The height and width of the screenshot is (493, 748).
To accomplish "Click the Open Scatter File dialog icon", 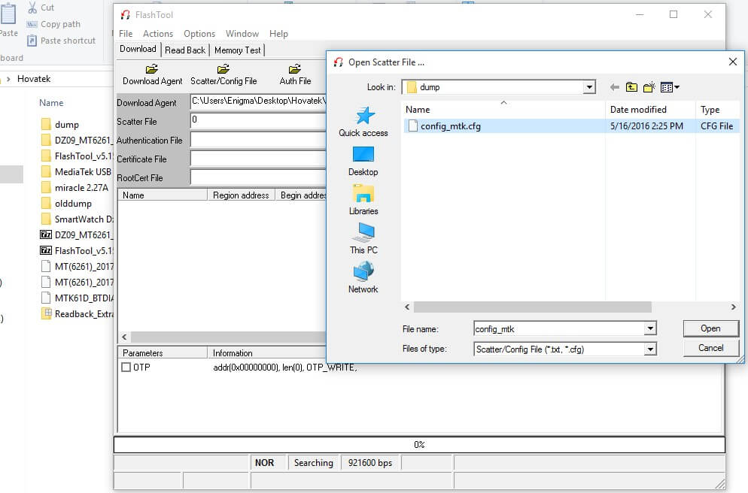I will coord(338,62).
